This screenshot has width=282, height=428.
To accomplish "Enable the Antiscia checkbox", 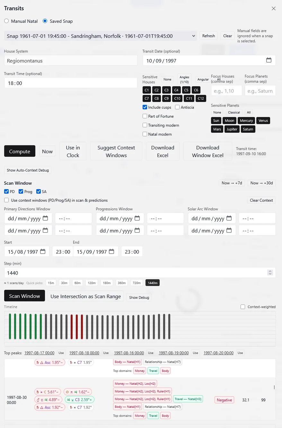I will pos(177,107).
